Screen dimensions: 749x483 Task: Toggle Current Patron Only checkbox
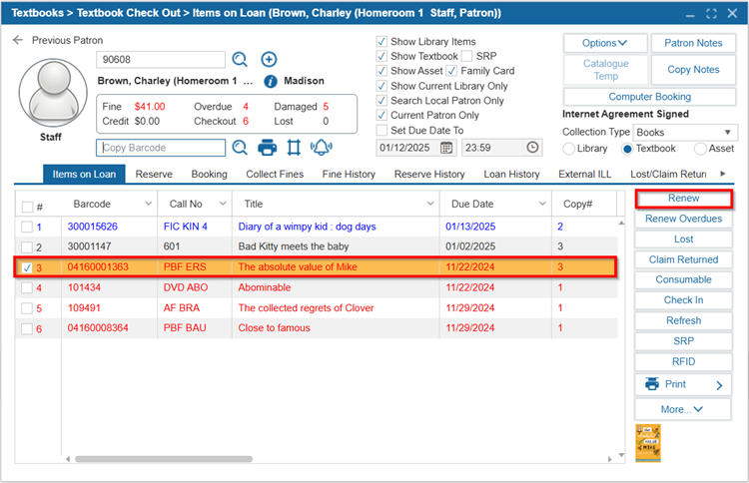coord(381,115)
